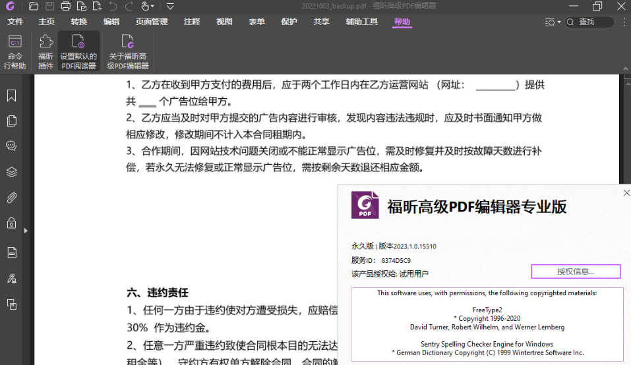Open the three-dot more options menu
Screen dimensions: 631x365
click(624, 22)
